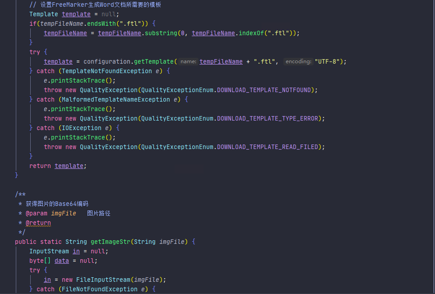Click the 'return' keyword before template
The height and width of the screenshot is (294, 435).
point(40,166)
